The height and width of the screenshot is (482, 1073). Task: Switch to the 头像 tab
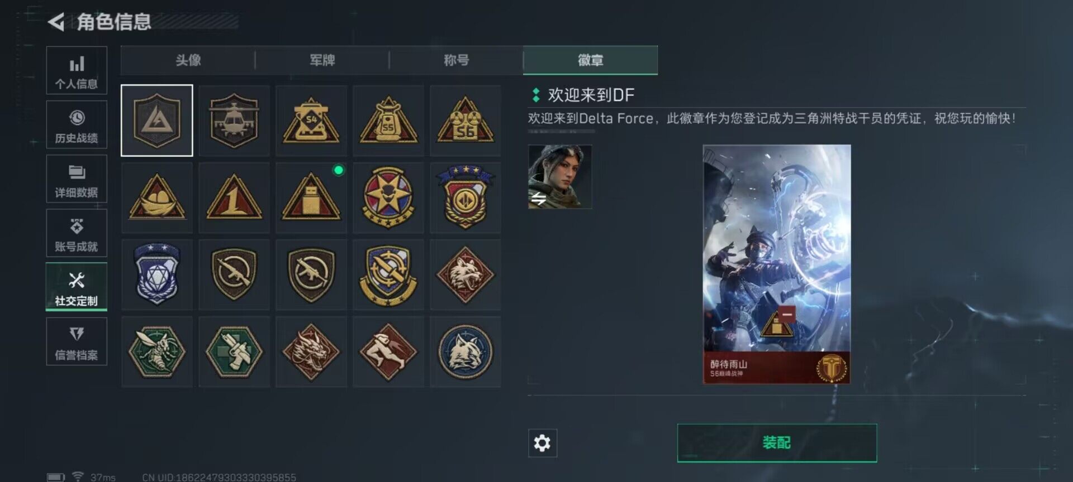(x=188, y=60)
